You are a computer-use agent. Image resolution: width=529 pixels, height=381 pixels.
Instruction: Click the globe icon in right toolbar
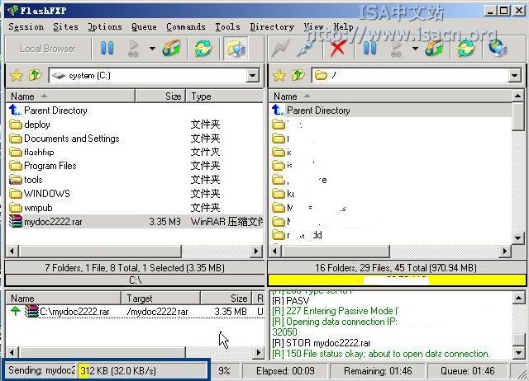tap(496, 48)
